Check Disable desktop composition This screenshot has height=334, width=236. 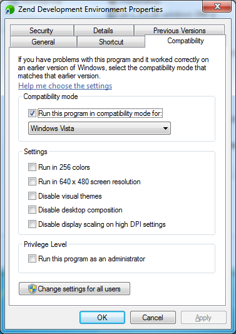click(x=32, y=210)
